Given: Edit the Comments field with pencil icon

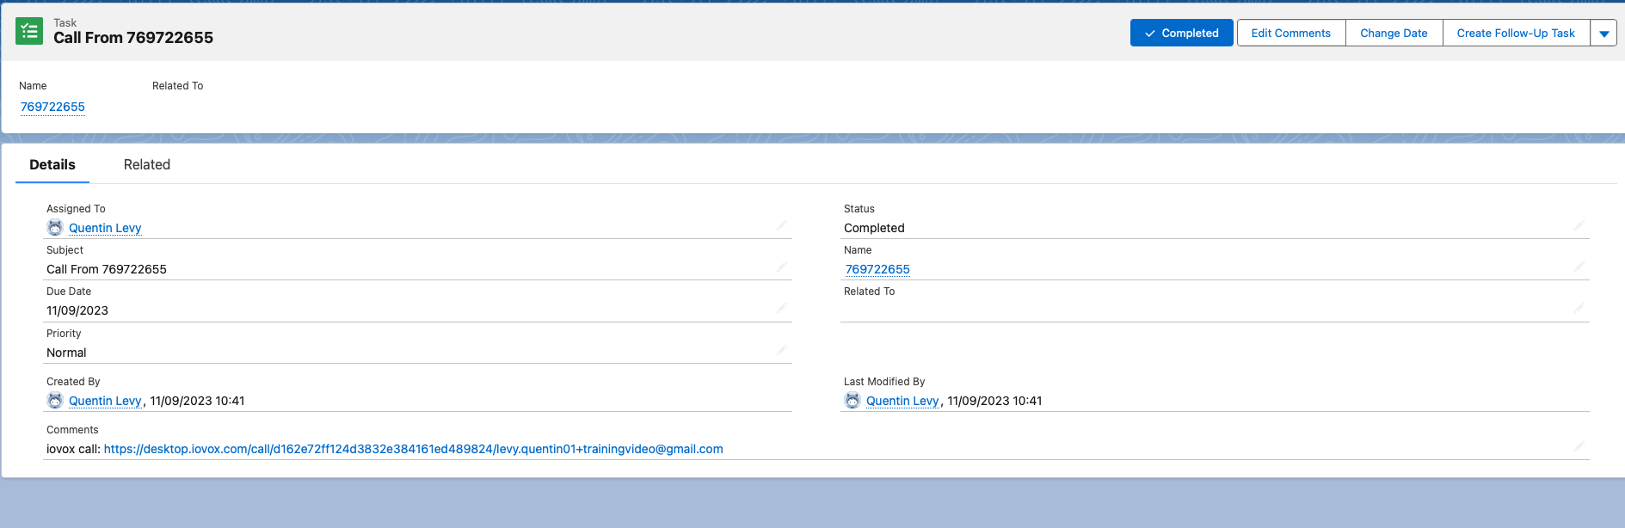Looking at the screenshot, I should pos(1579,447).
